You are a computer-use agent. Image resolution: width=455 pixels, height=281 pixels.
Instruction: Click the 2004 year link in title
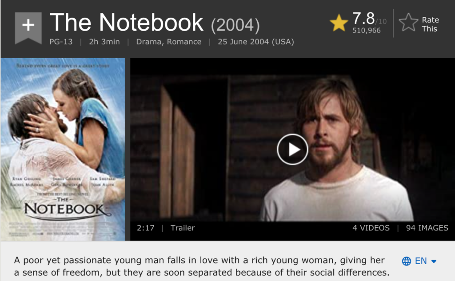click(235, 25)
